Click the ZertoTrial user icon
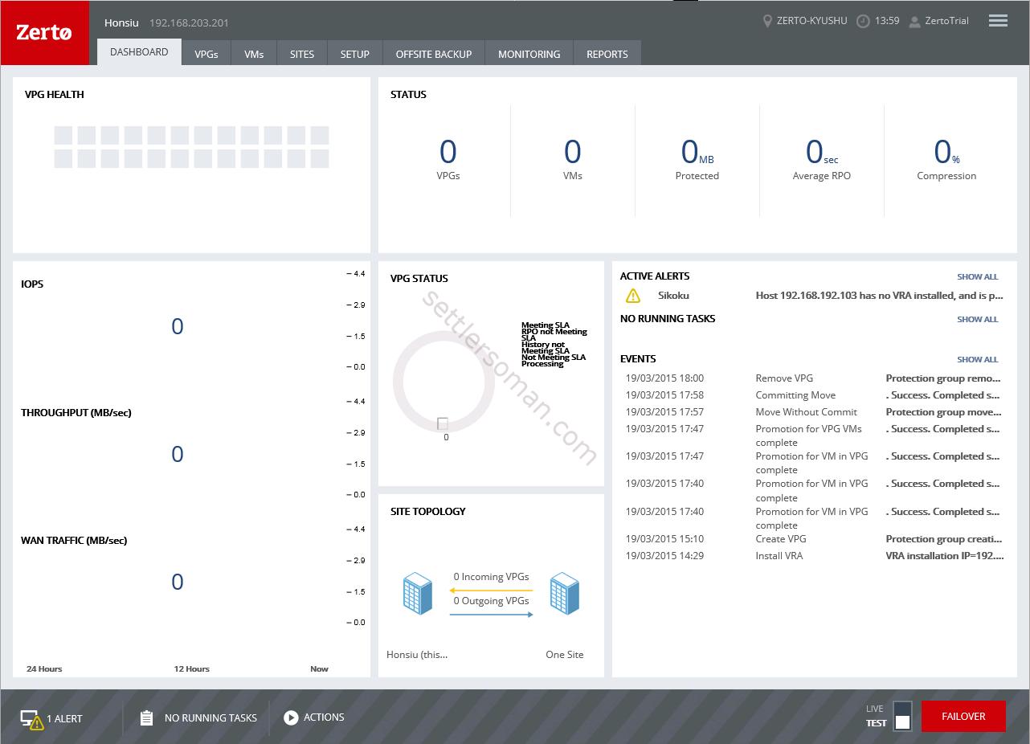 pos(914,22)
